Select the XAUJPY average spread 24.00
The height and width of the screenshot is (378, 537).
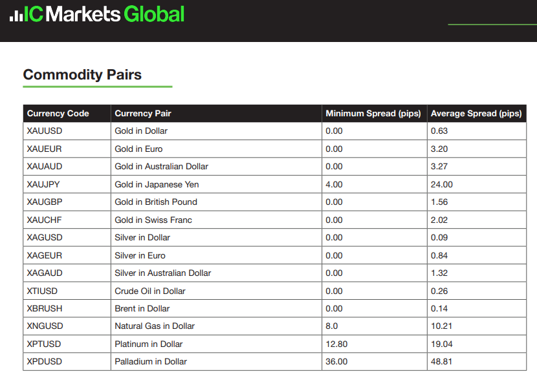(x=442, y=185)
